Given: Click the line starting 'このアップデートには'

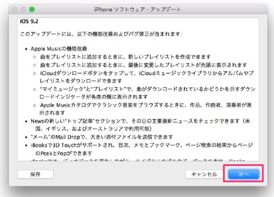Looking at the screenshot, I should 101,34.
